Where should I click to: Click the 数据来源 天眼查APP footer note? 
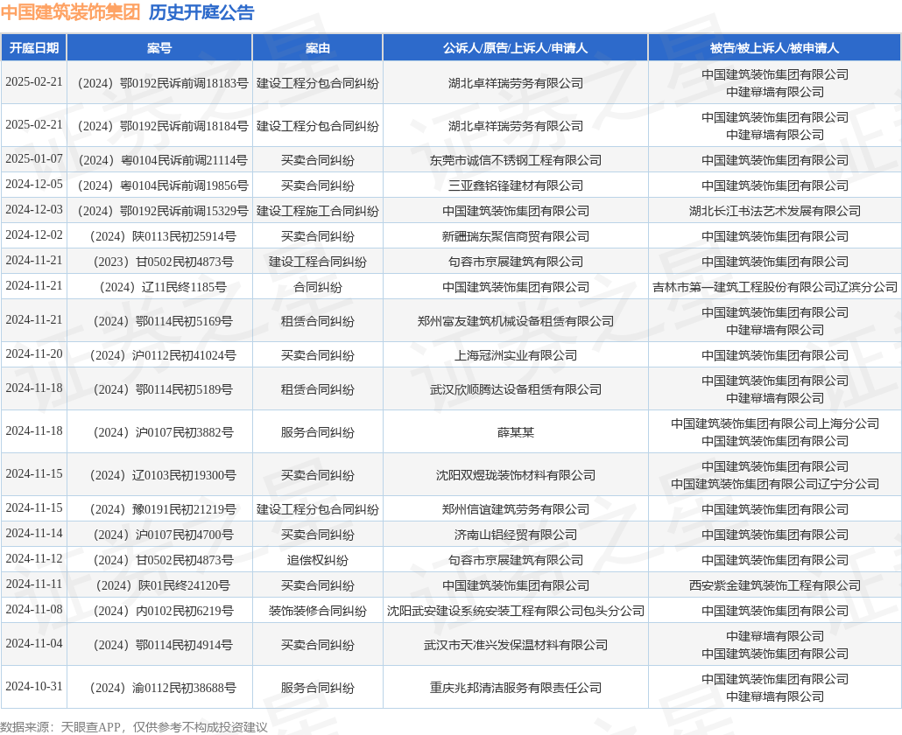[133, 727]
